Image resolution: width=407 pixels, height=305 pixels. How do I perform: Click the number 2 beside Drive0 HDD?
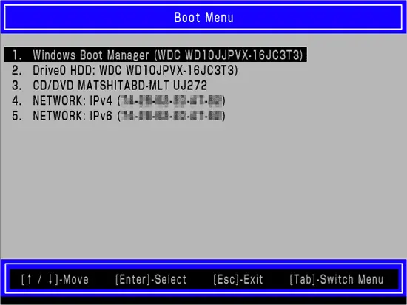16,70
